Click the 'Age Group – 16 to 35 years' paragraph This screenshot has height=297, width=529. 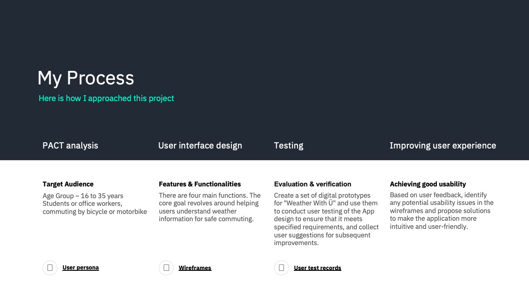(x=95, y=204)
